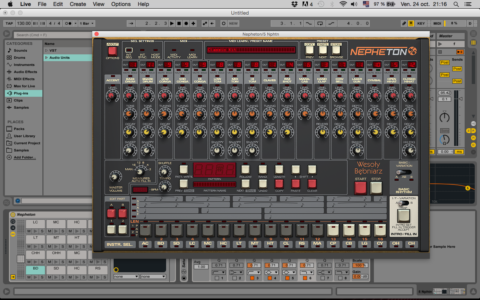Enable EQ filter band 1 checkbox

coord(217,278)
